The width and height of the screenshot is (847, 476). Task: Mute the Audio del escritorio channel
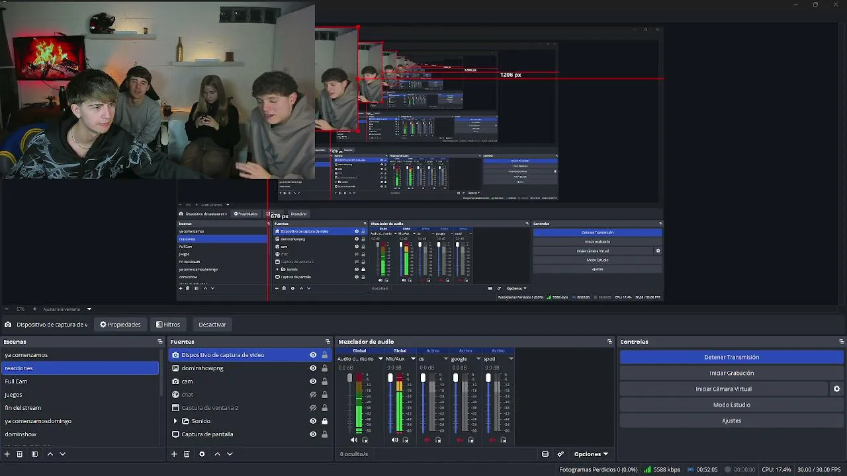(354, 440)
